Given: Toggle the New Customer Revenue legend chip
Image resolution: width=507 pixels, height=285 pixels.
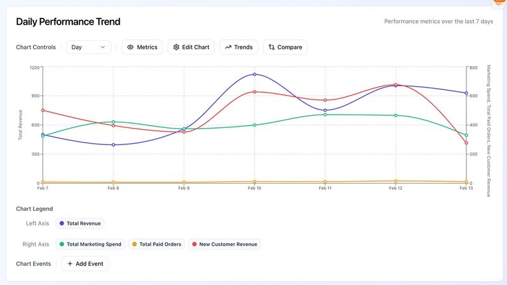Looking at the screenshot, I should (224, 244).
